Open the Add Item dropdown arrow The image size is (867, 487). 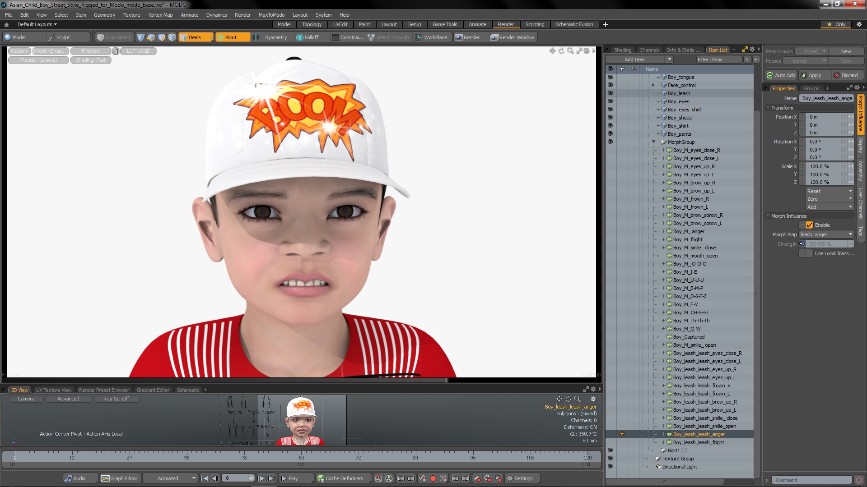point(669,60)
